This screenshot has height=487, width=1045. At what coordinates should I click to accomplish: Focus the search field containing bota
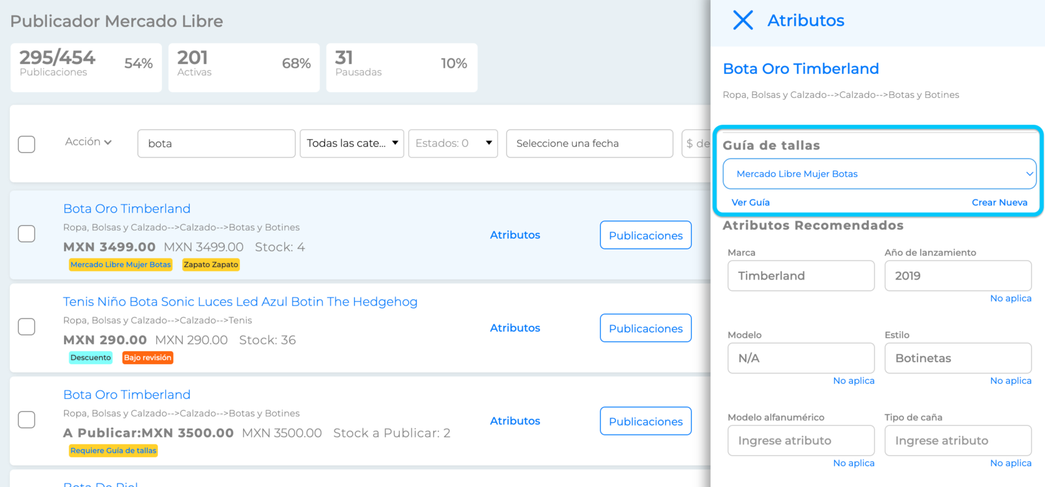(x=216, y=144)
